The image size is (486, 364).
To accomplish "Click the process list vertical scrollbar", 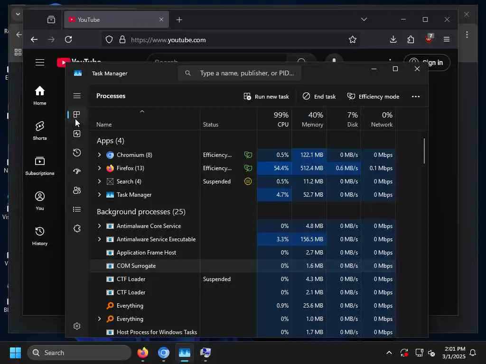I will (x=424, y=151).
